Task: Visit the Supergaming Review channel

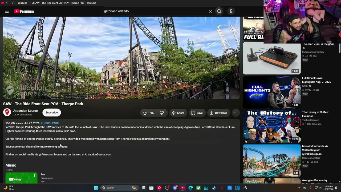Action: 313,52
